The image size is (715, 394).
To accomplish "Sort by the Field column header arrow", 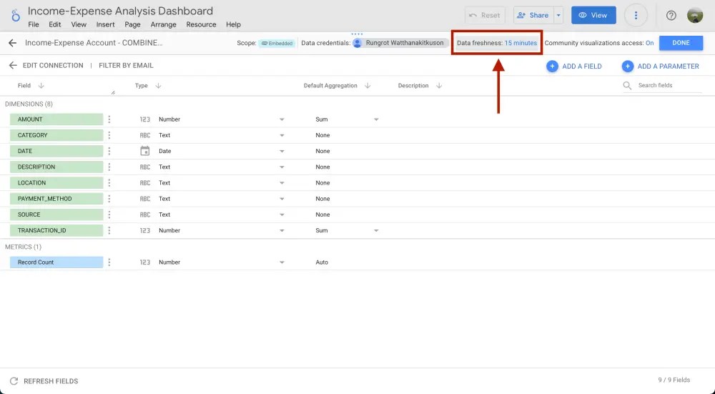I will [41, 86].
